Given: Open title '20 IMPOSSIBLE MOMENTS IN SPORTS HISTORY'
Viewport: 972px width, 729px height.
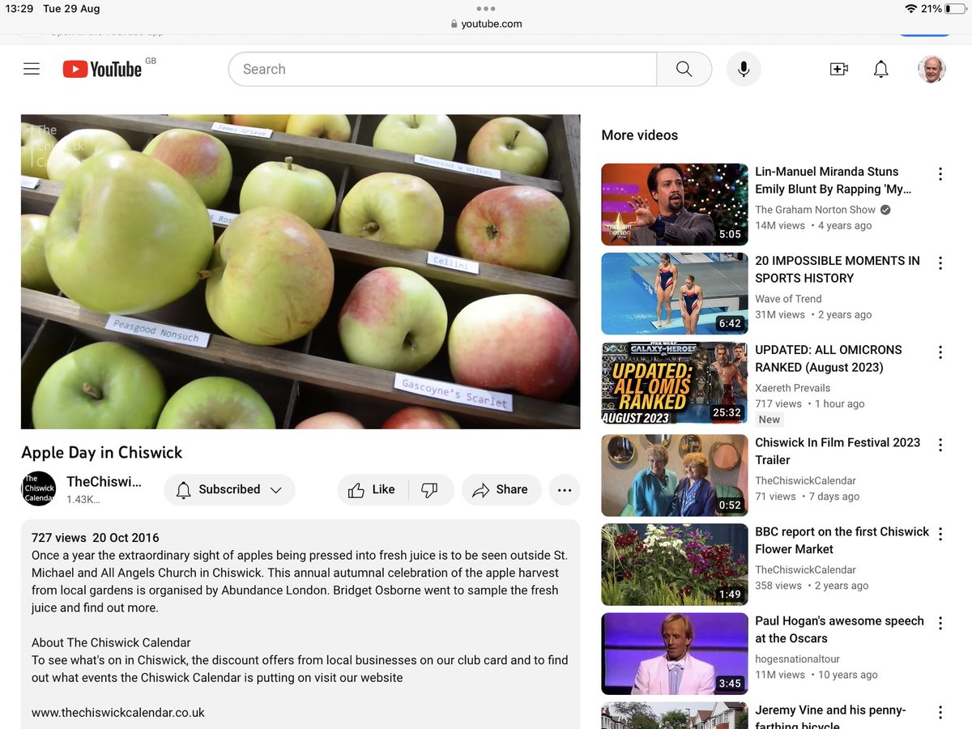Looking at the screenshot, I should pyautogui.click(x=838, y=270).
